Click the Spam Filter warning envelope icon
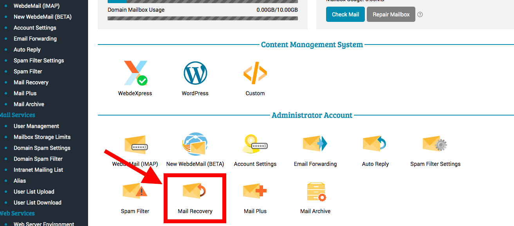 (x=135, y=192)
